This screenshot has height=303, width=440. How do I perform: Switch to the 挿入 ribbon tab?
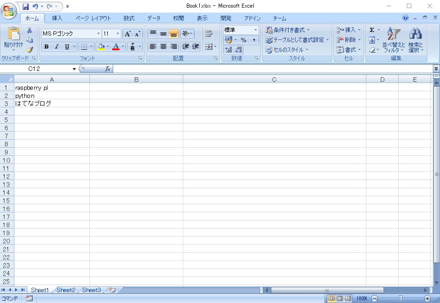point(57,18)
